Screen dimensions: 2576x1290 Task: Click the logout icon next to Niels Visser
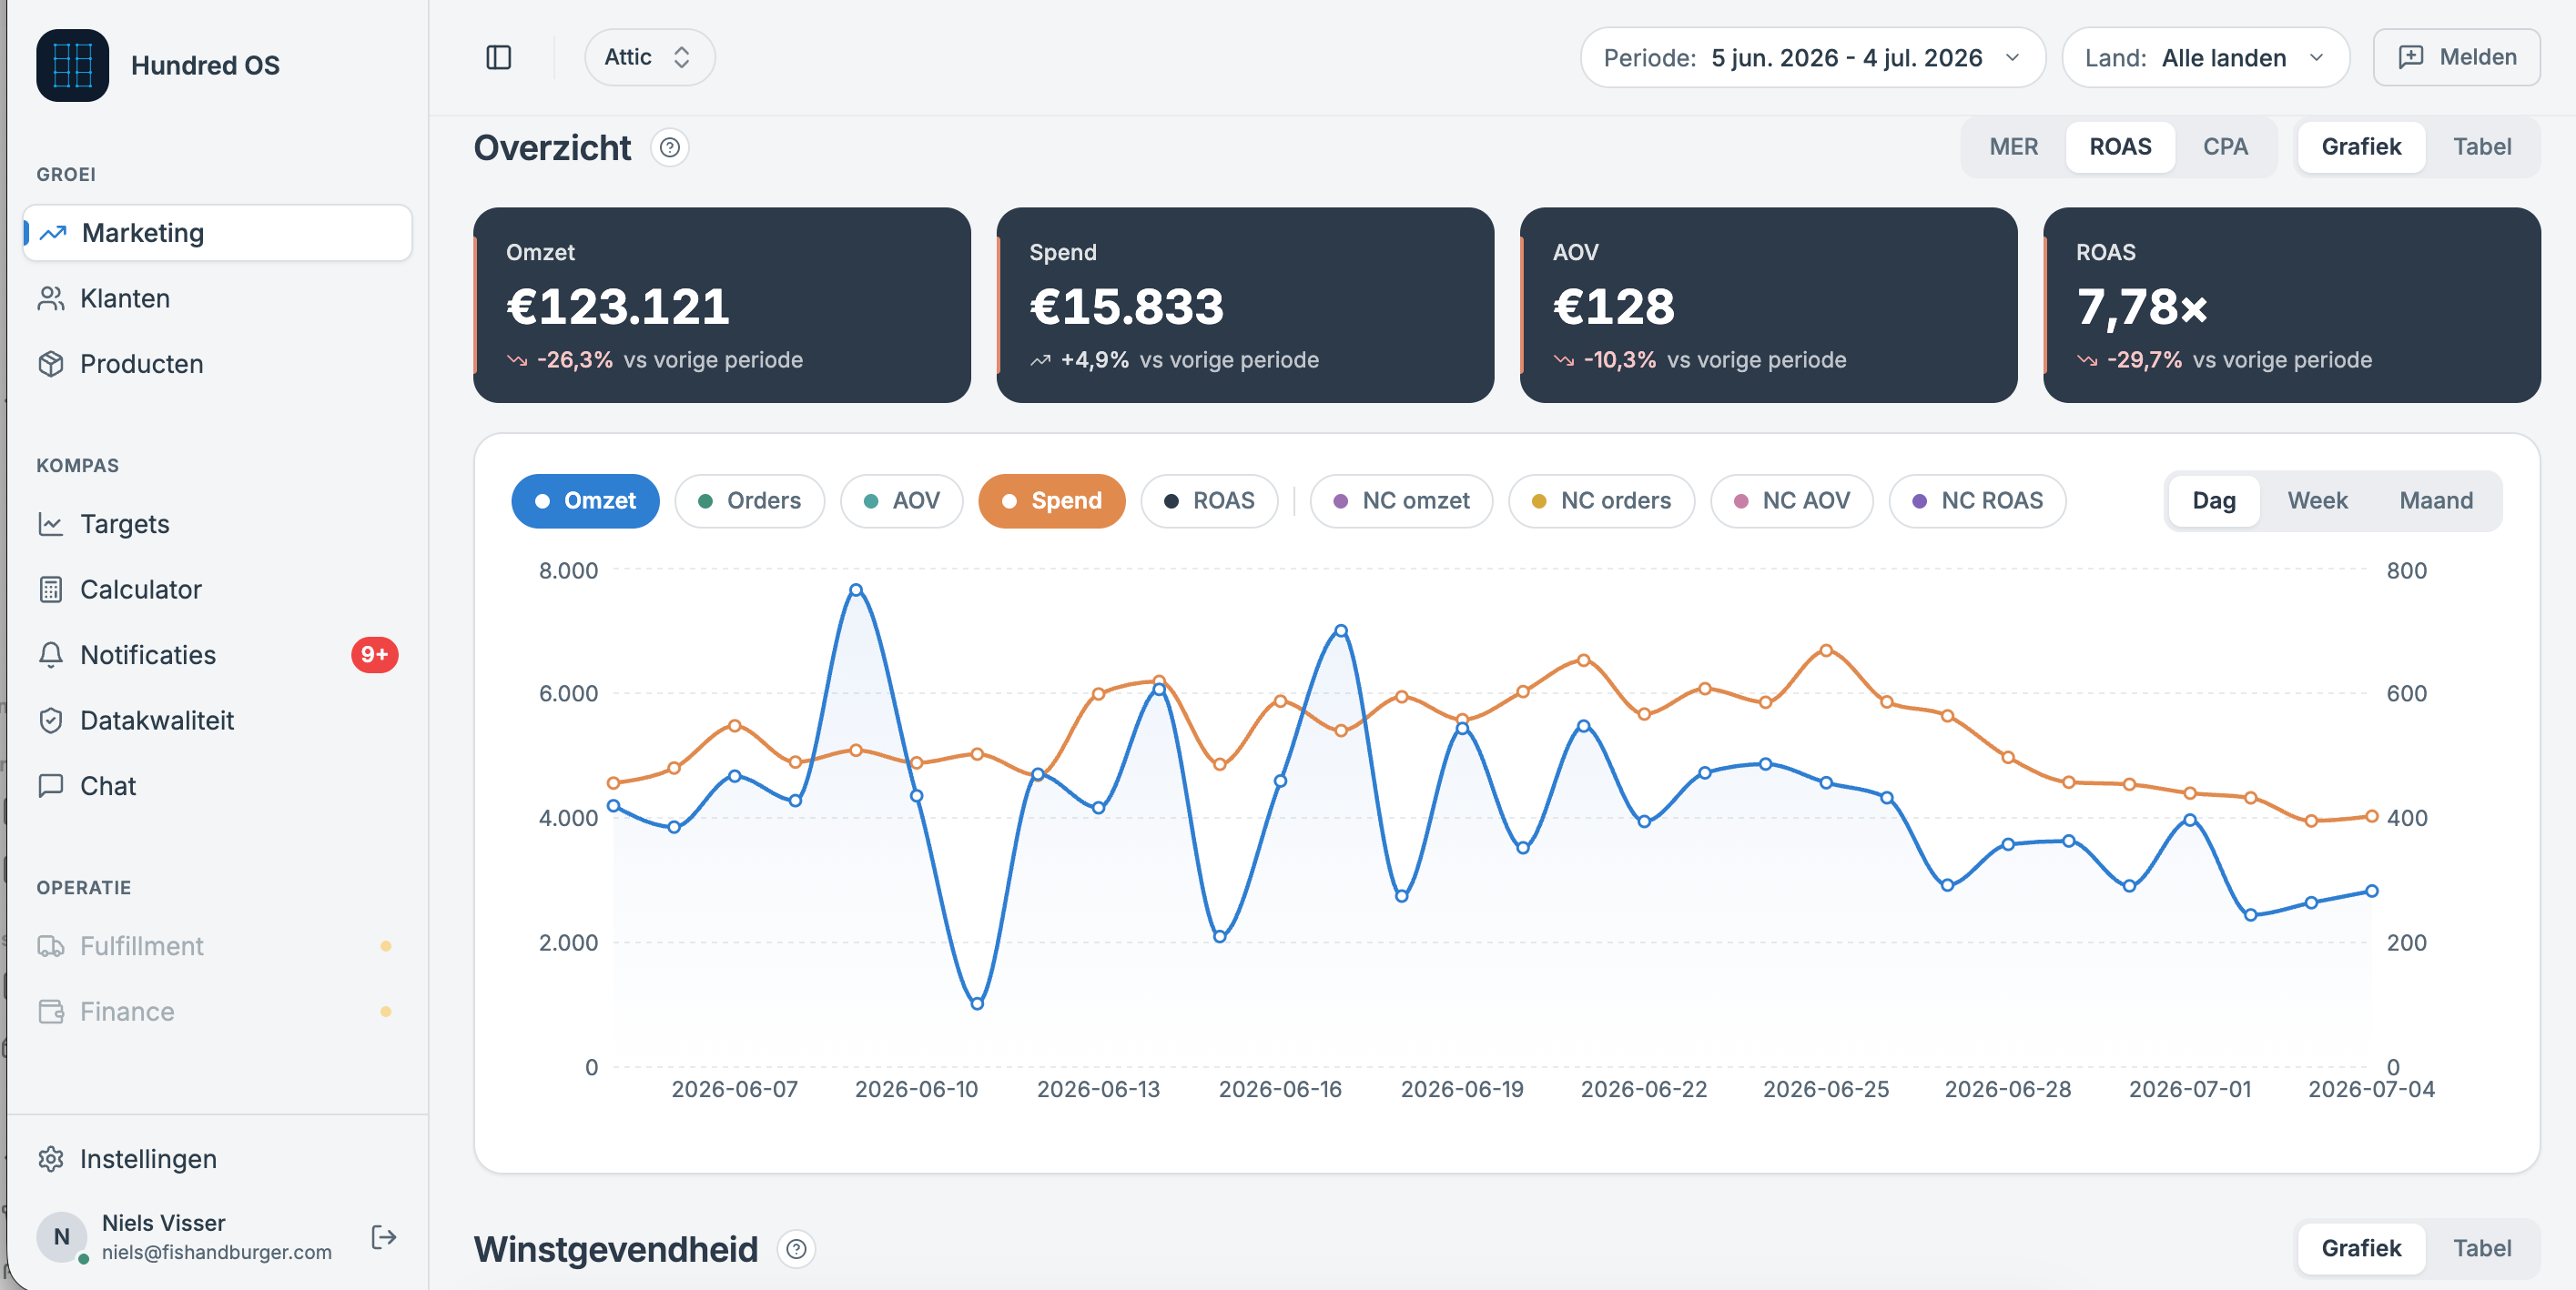pyautogui.click(x=384, y=1237)
